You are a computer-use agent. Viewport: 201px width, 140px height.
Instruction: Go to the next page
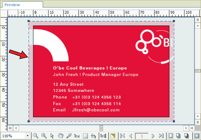[x=153, y=136]
